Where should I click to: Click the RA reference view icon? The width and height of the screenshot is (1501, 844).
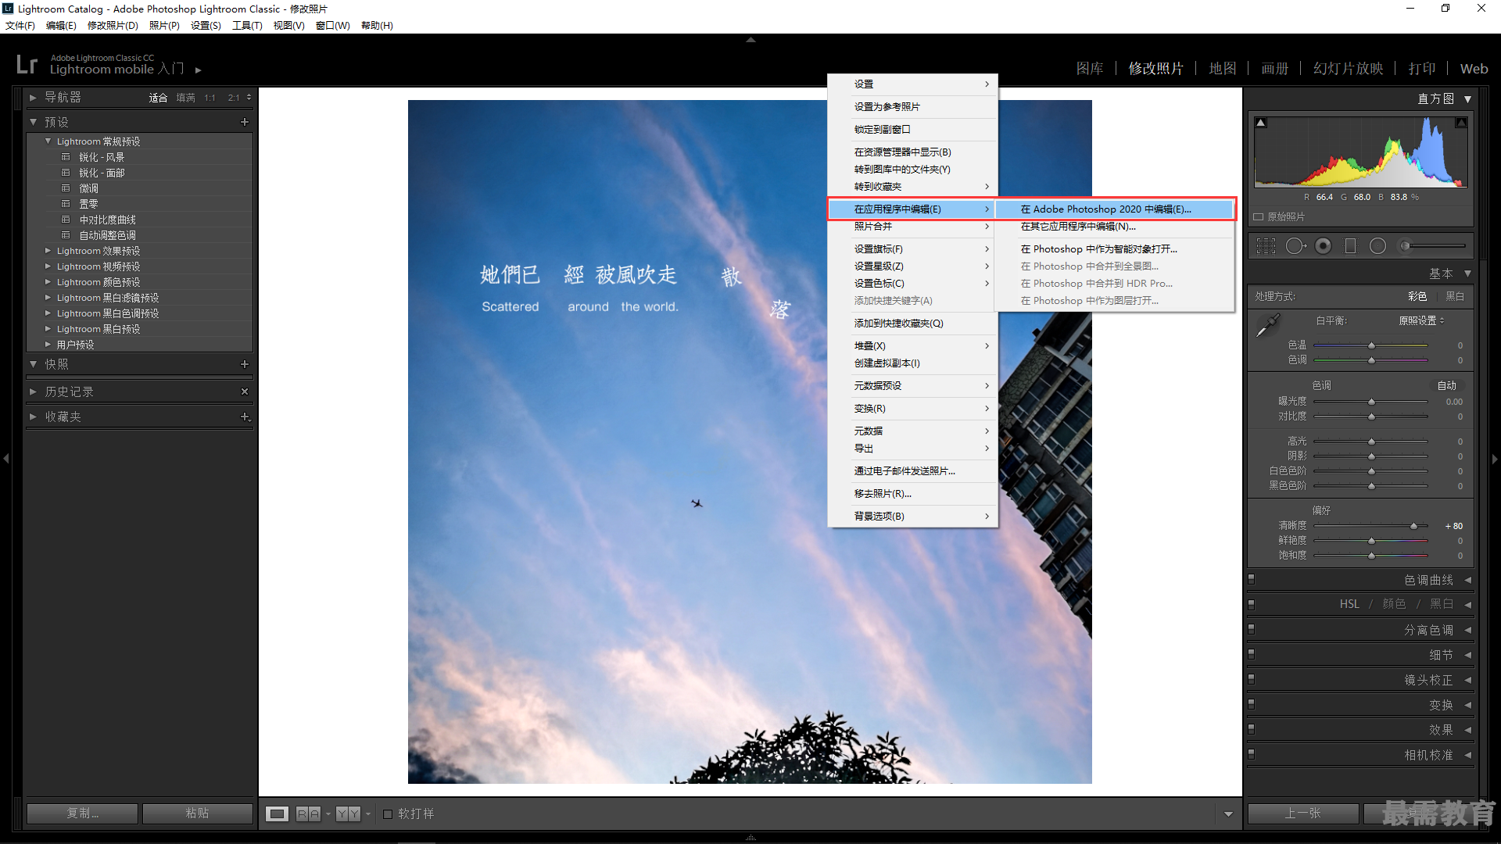tap(308, 814)
